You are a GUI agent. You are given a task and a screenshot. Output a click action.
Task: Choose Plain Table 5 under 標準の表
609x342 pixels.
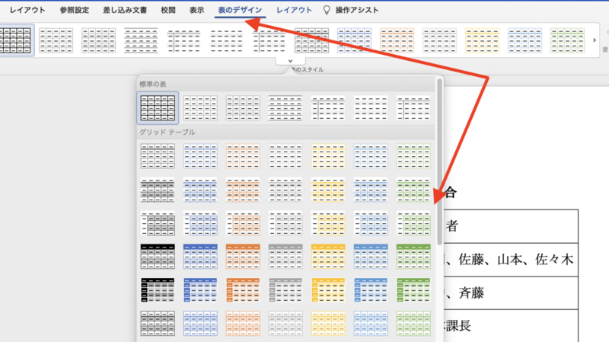413,108
